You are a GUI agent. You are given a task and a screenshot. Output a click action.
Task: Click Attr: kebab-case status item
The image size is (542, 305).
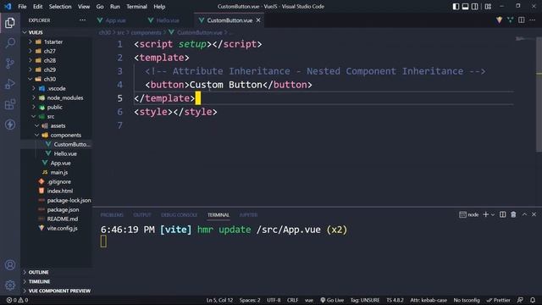(x=429, y=300)
